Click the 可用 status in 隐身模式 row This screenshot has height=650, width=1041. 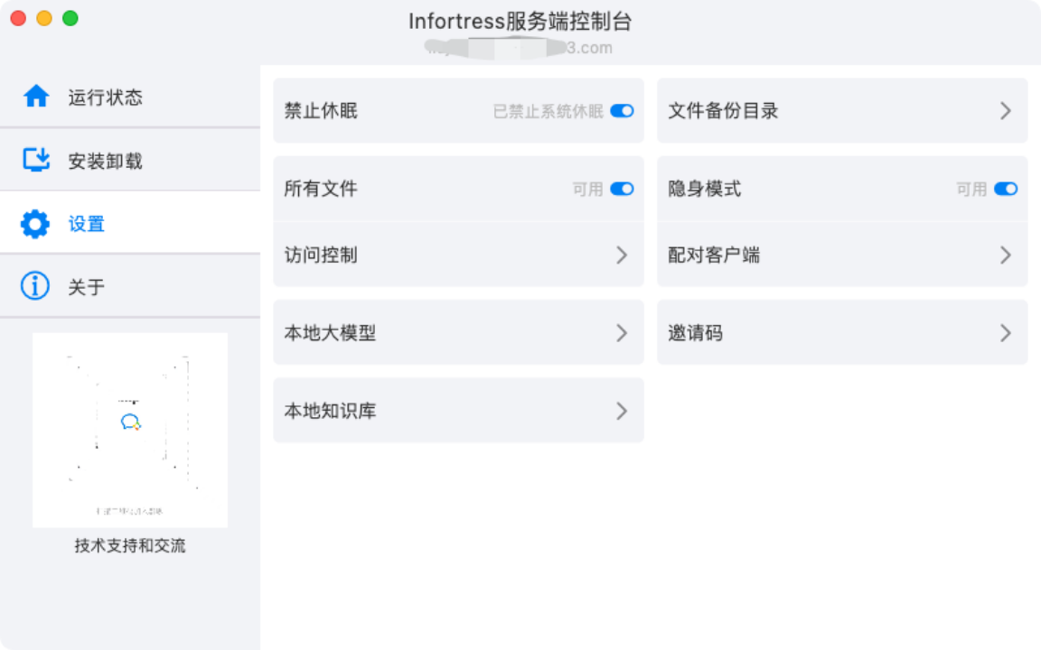(971, 189)
